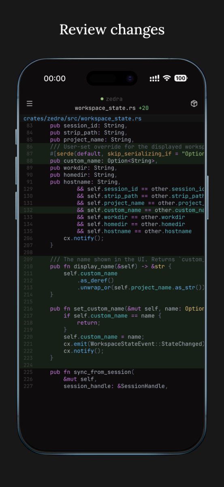Viewport: 224px width, 487px height.
Task: Select line 85 pub project_name: String
Action: 92,140
